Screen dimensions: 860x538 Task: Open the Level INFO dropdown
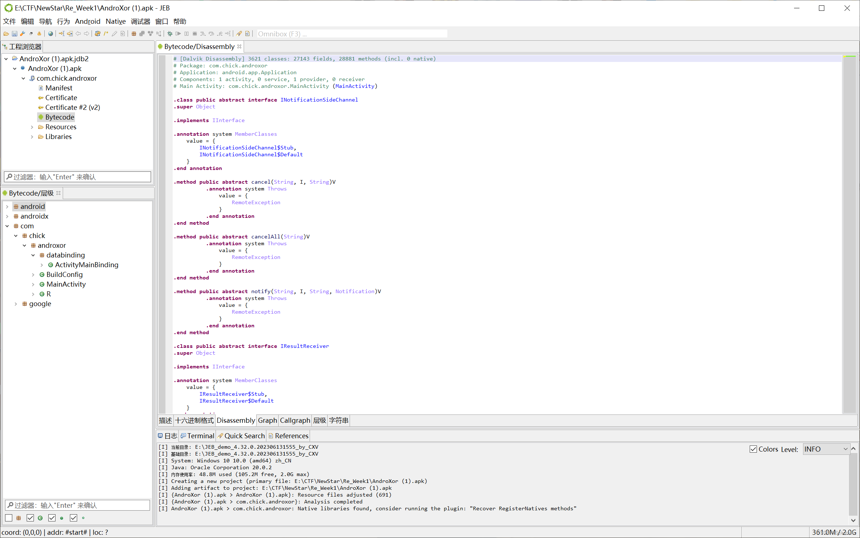pyautogui.click(x=826, y=449)
